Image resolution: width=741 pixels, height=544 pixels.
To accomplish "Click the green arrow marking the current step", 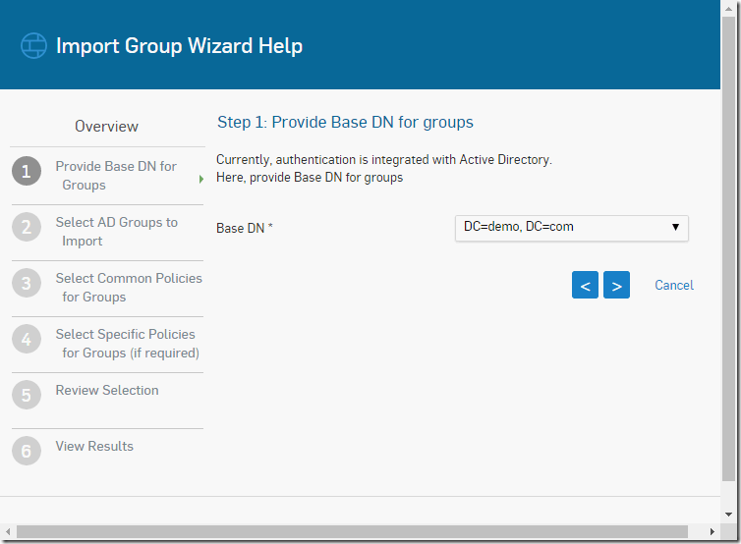I will 201,179.
